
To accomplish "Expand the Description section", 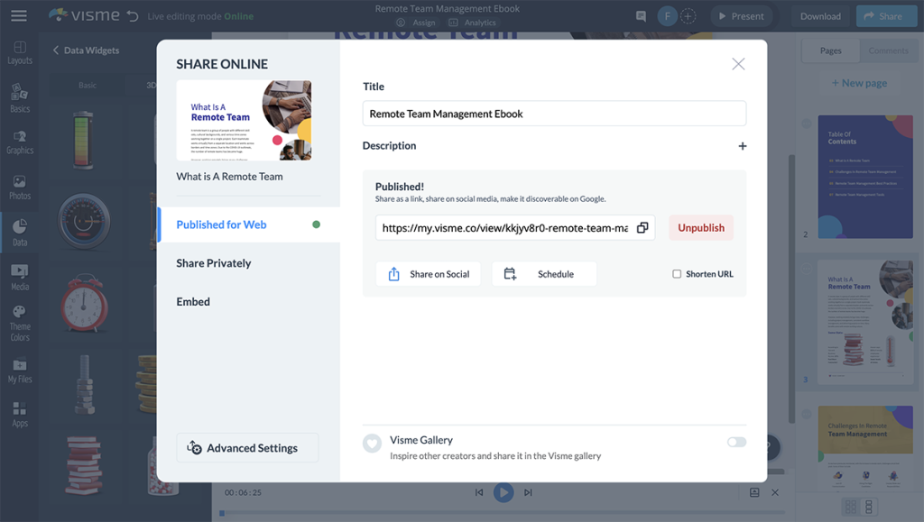I will 742,145.
